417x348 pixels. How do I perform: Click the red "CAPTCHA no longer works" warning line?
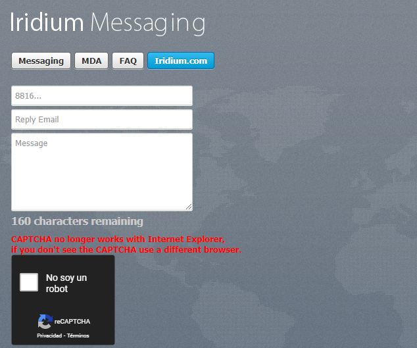(118, 239)
